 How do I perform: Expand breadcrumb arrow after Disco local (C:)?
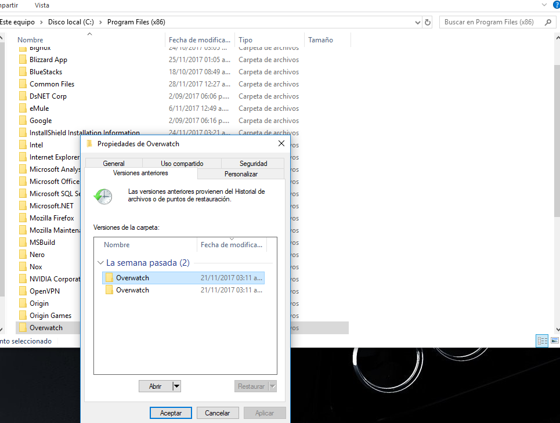100,22
